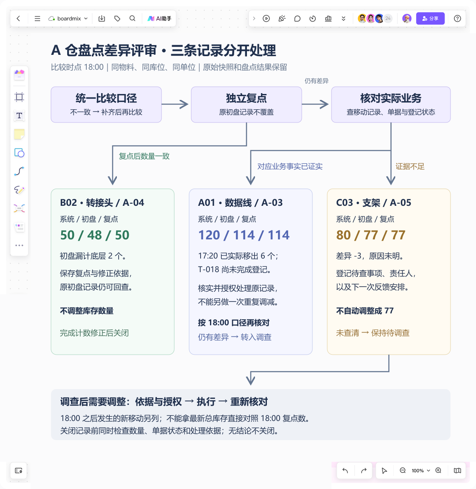The width and height of the screenshot is (476, 489).
Task: Select the cursor pointer mode
Action: (x=384, y=471)
